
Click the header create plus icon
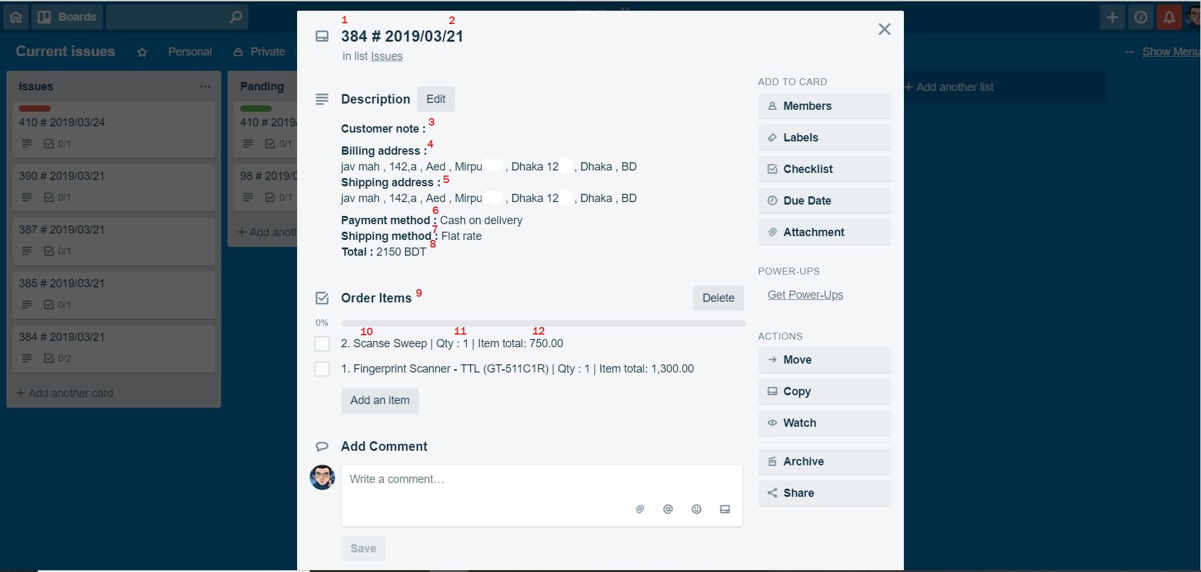(x=1113, y=17)
